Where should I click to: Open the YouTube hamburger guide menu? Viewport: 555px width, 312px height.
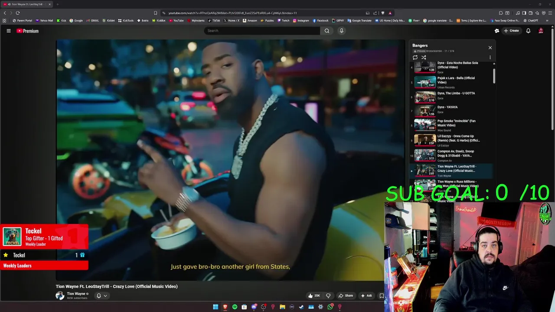[8, 31]
